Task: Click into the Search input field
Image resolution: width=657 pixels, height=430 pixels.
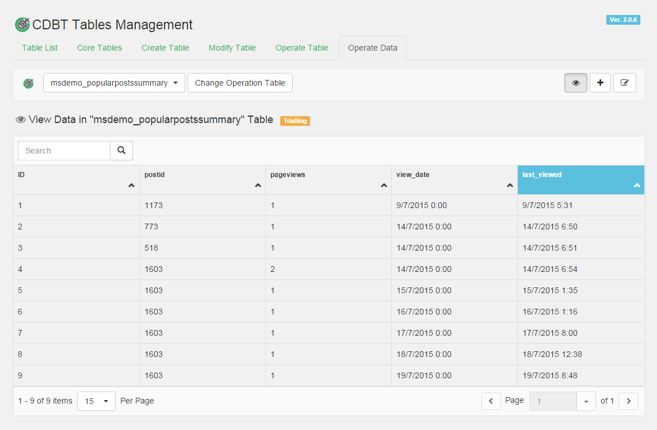Action: 64,151
